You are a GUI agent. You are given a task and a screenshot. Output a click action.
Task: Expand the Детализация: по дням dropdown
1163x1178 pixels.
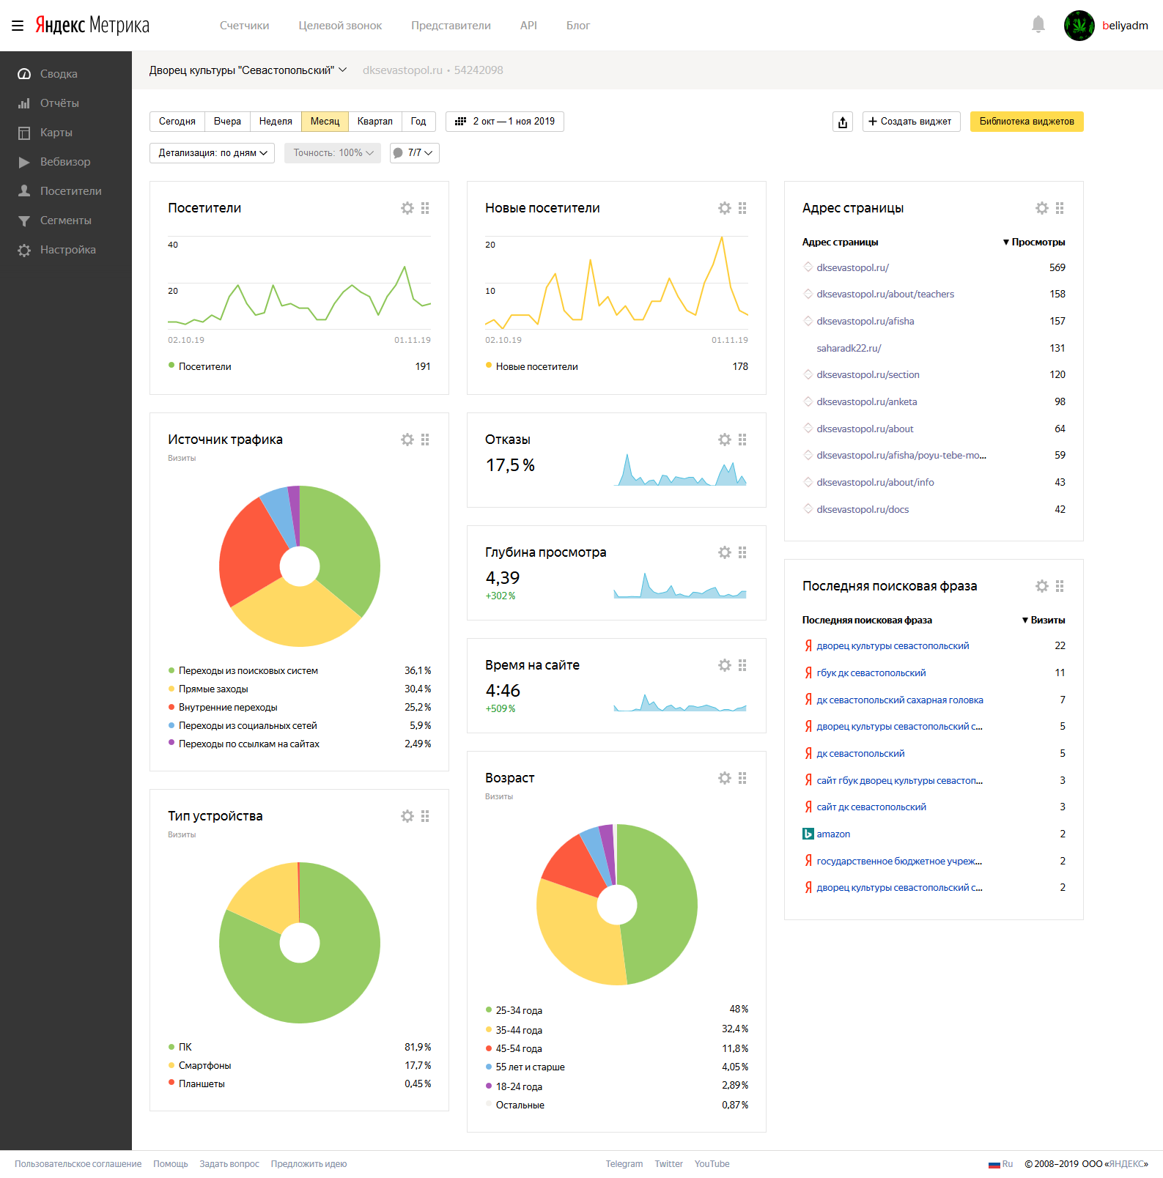click(x=212, y=153)
